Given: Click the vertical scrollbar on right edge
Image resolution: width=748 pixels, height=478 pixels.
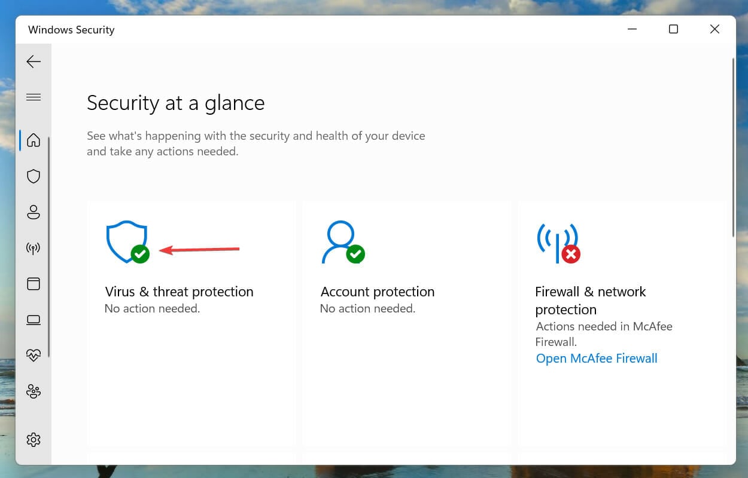Looking at the screenshot, I should (734, 147).
